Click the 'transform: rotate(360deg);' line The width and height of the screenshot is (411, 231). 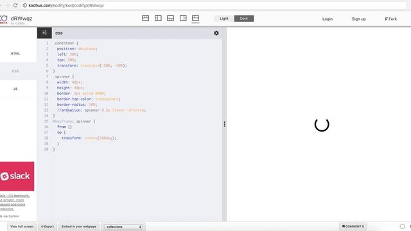click(x=89, y=138)
